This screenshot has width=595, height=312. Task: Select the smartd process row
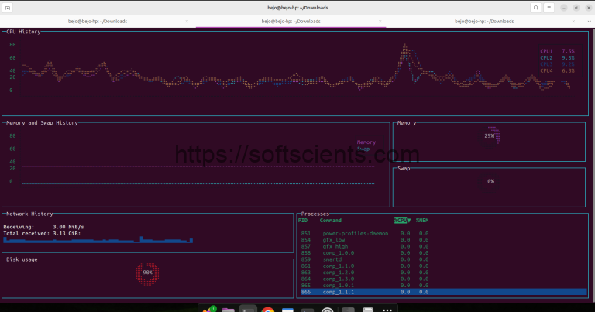[x=443, y=259]
